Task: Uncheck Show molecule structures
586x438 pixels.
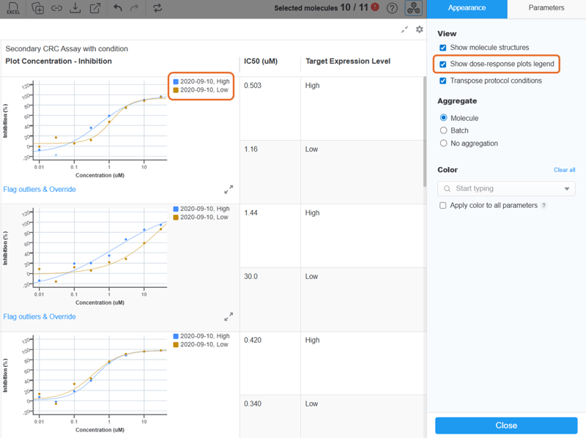Action: (x=442, y=48)
